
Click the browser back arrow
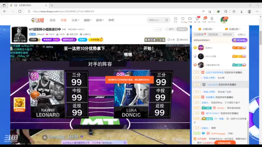coord(5,11)
